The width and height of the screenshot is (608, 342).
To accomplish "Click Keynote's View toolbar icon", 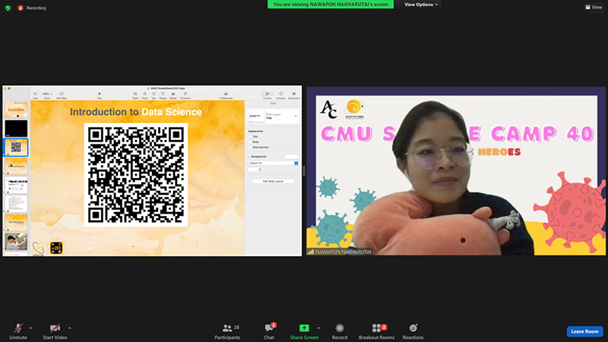I will [x=35, y=95].
